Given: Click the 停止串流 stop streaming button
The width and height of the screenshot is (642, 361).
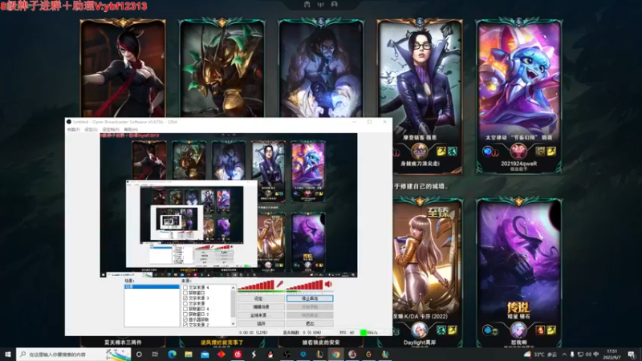Looking at the screenshot, I should [x=310, y=298].
